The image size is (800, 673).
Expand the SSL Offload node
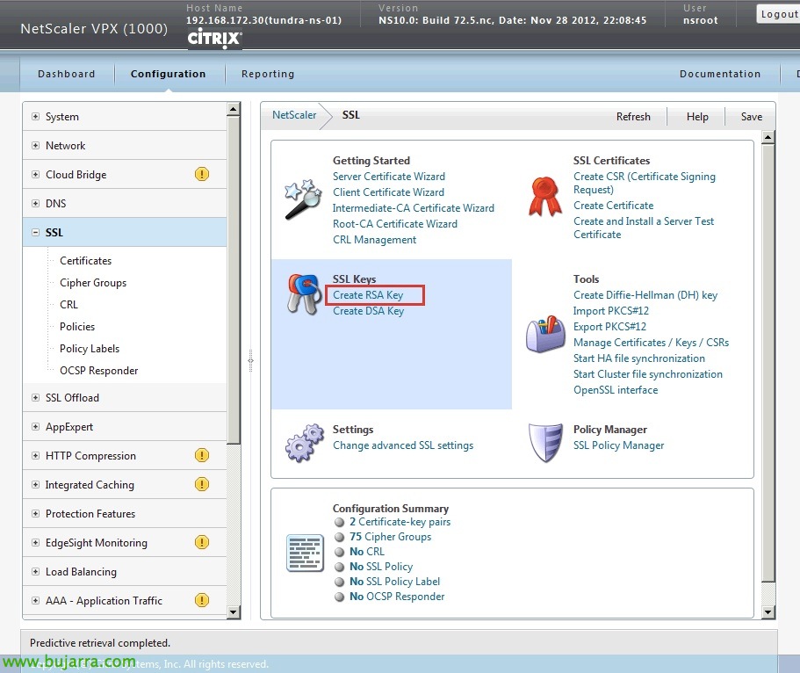point(35,398)
